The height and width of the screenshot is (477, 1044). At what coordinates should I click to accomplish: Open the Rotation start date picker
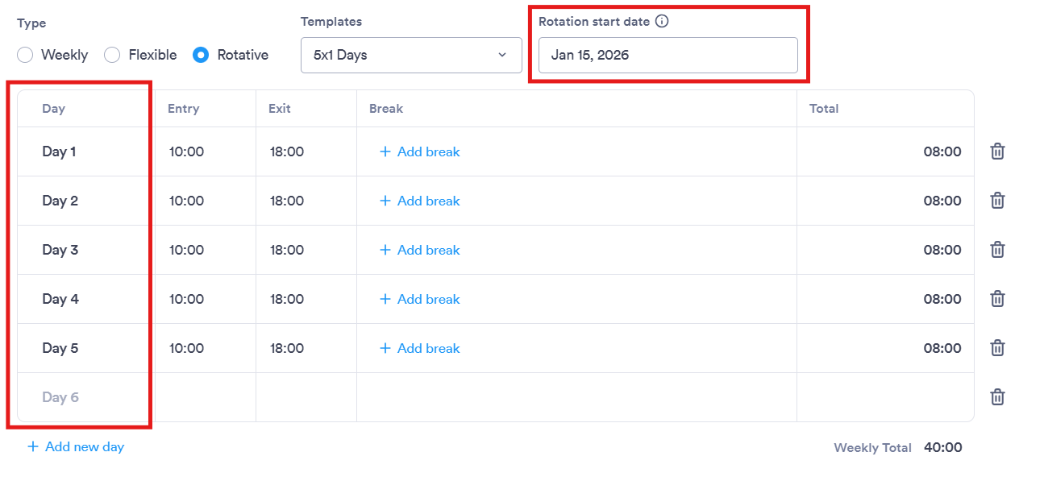pos(668,55)
